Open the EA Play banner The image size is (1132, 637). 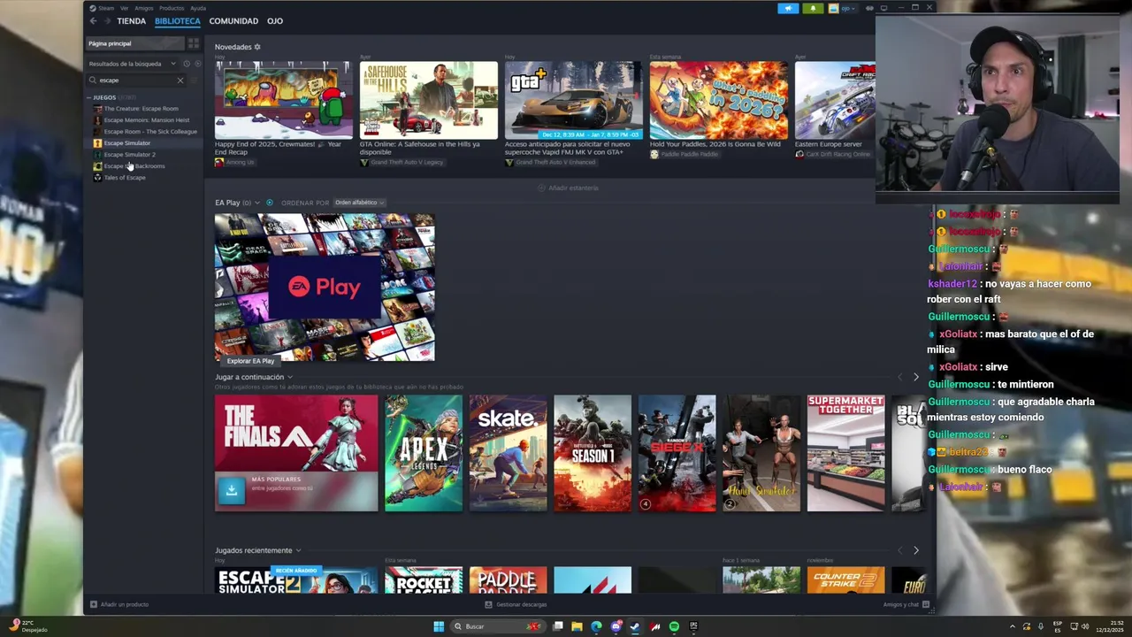click(x=325, y=288)
